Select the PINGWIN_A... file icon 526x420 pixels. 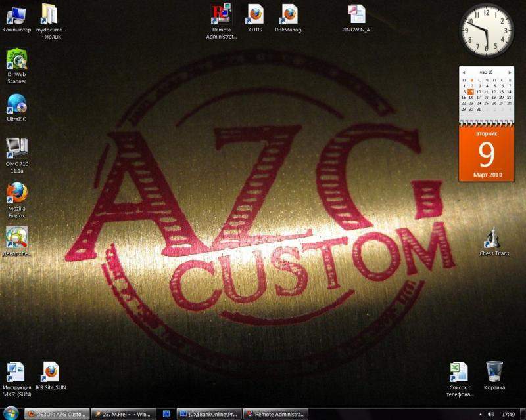(357, 18)
